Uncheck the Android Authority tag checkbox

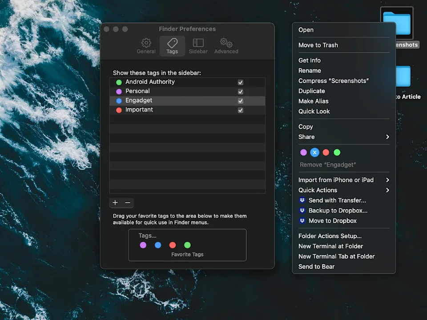[241, 82]
